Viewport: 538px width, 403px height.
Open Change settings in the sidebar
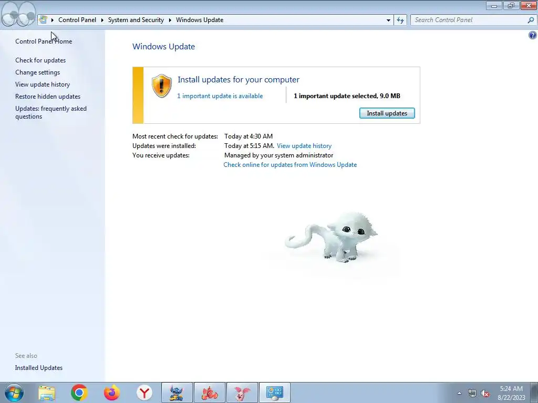[37, 72]
